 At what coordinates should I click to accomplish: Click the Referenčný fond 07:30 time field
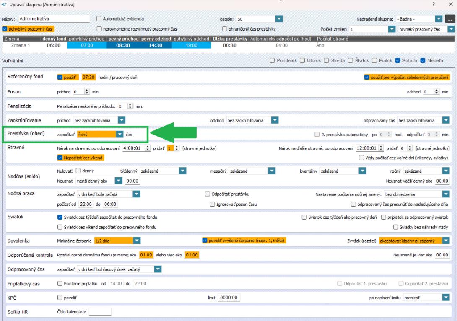[89, 78]
